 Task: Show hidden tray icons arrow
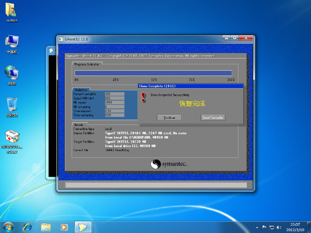tap(257, 228)
